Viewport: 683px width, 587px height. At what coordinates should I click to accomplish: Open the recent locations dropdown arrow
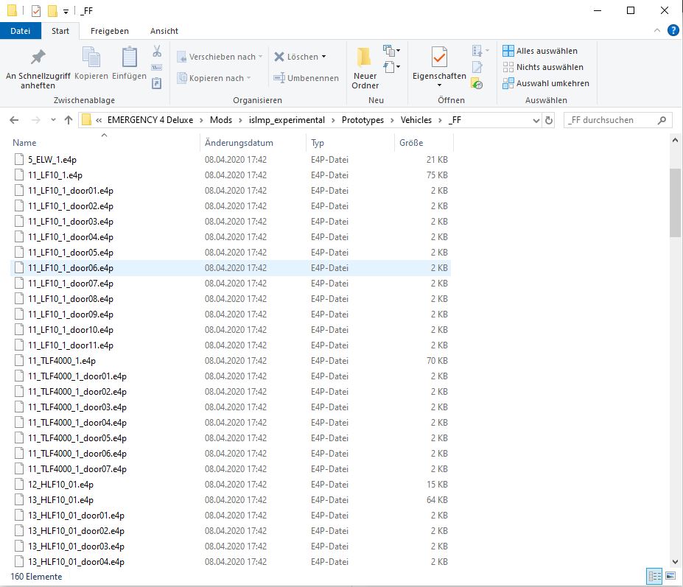coord(53,120)
